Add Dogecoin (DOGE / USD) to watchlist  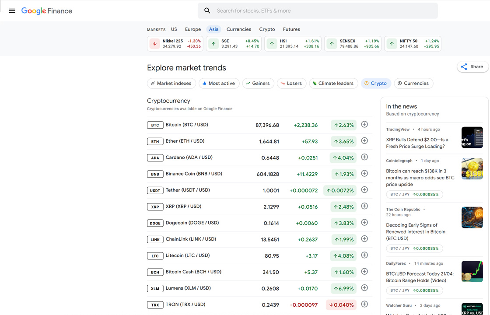pyautogui.click(x=364, y=222)
